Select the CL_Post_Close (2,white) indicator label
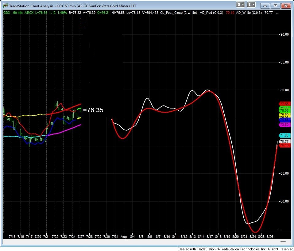Screen dimensions: 294x251 click(179, 13)
